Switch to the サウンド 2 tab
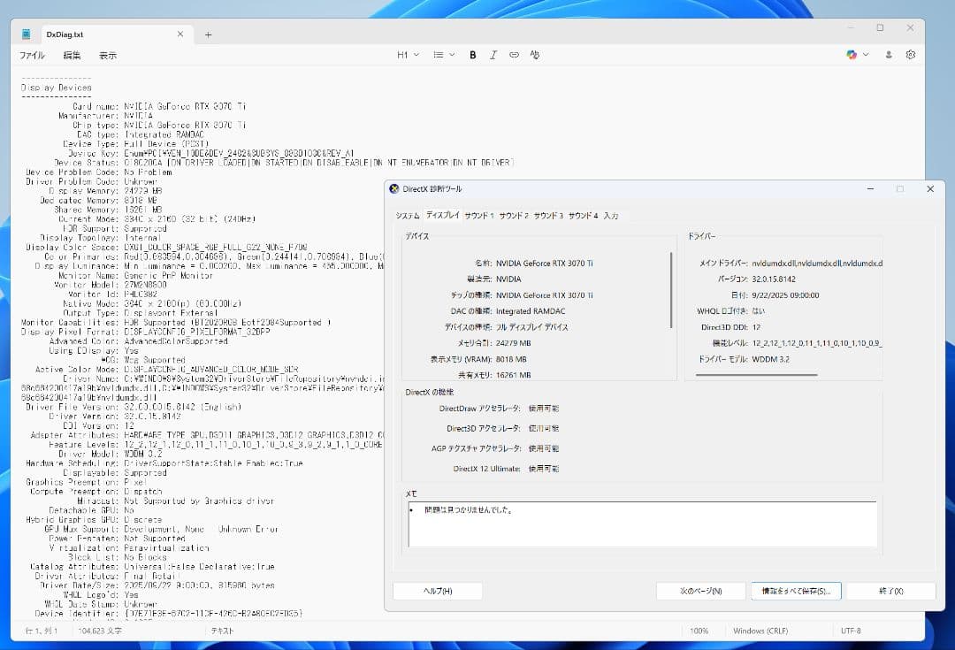The image size is (955, 650). click(x=514, y=216)
